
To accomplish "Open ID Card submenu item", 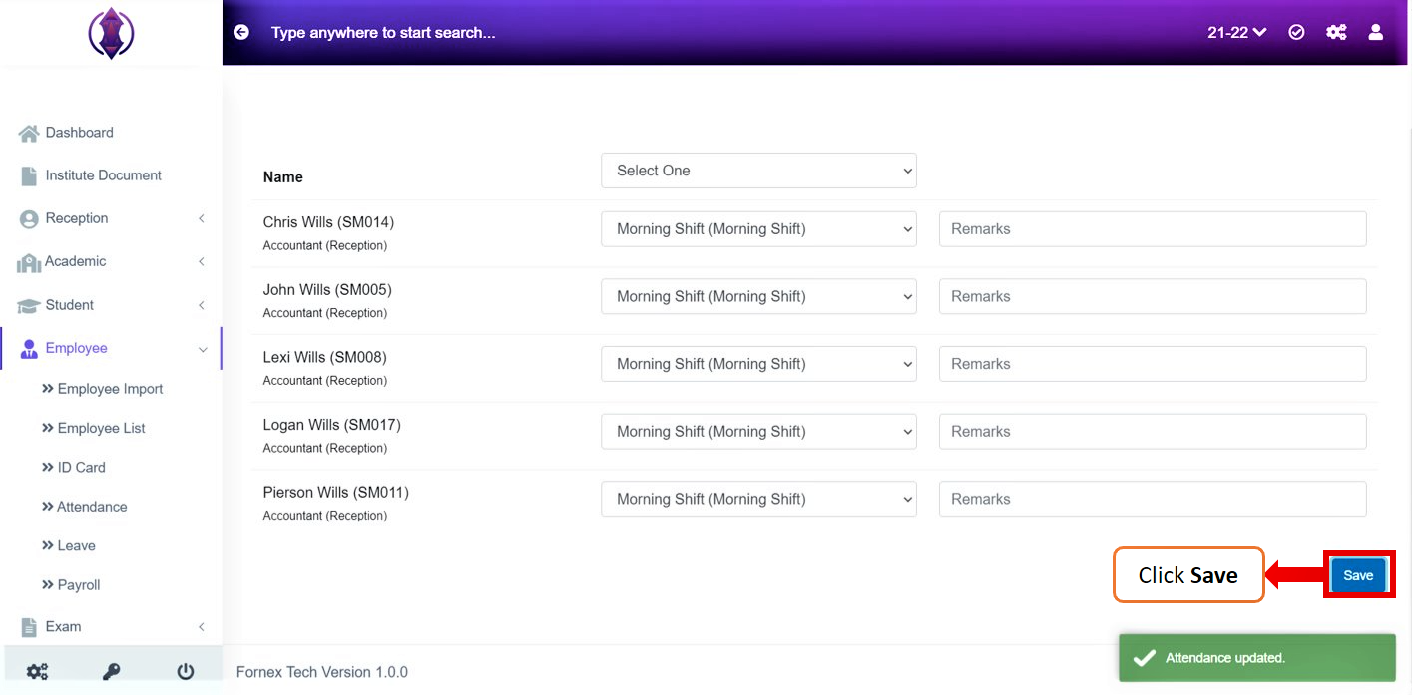I will (x=81, y=467).
